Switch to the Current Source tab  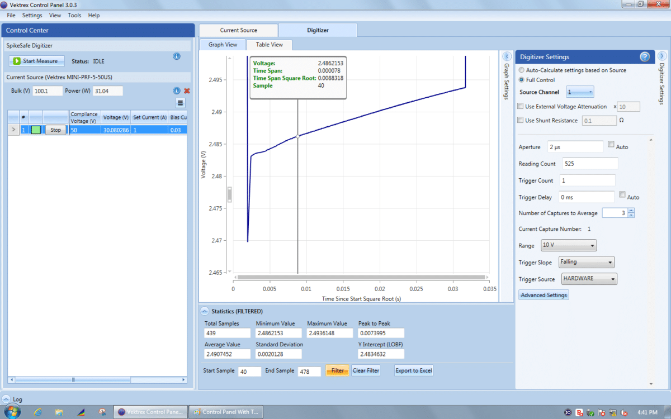[239, 30]
